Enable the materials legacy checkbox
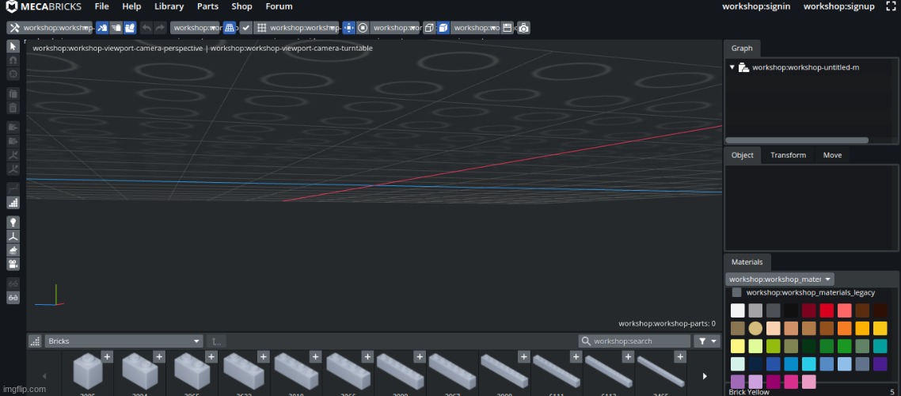Screen dimensions: 901x396 tap(736, 292)
